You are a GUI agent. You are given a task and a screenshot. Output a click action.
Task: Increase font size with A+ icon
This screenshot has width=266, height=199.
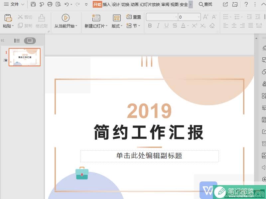pos(205,17)
